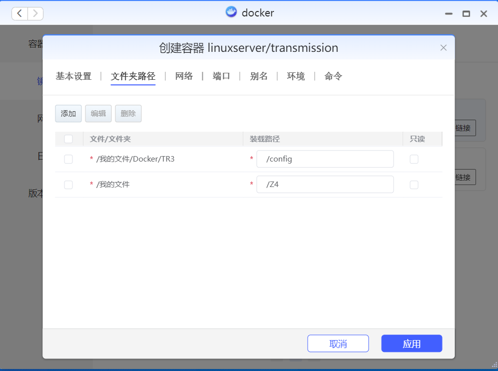Switch to the 基本设置 tab
This screenshot has width=498, height=371.
click(74, 76)
